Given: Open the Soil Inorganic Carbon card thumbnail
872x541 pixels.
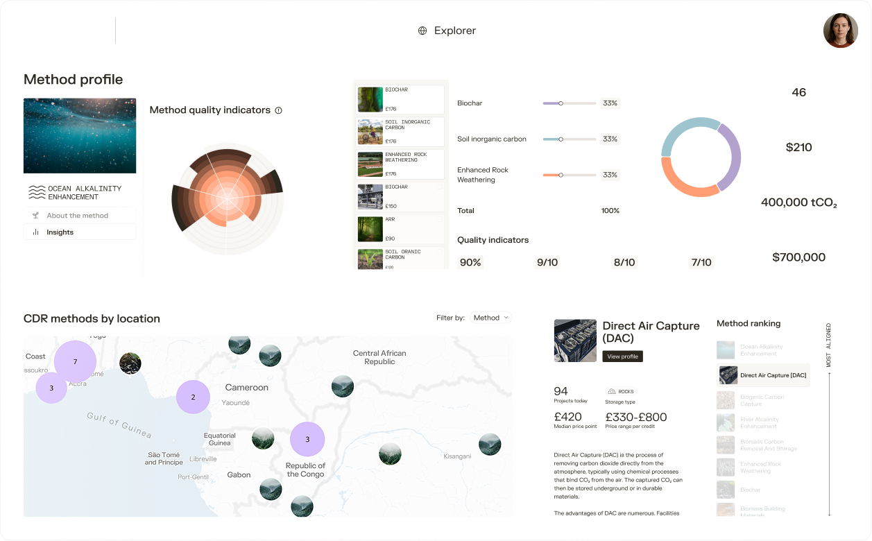Looking at the screenshot, I should point(370,132).
